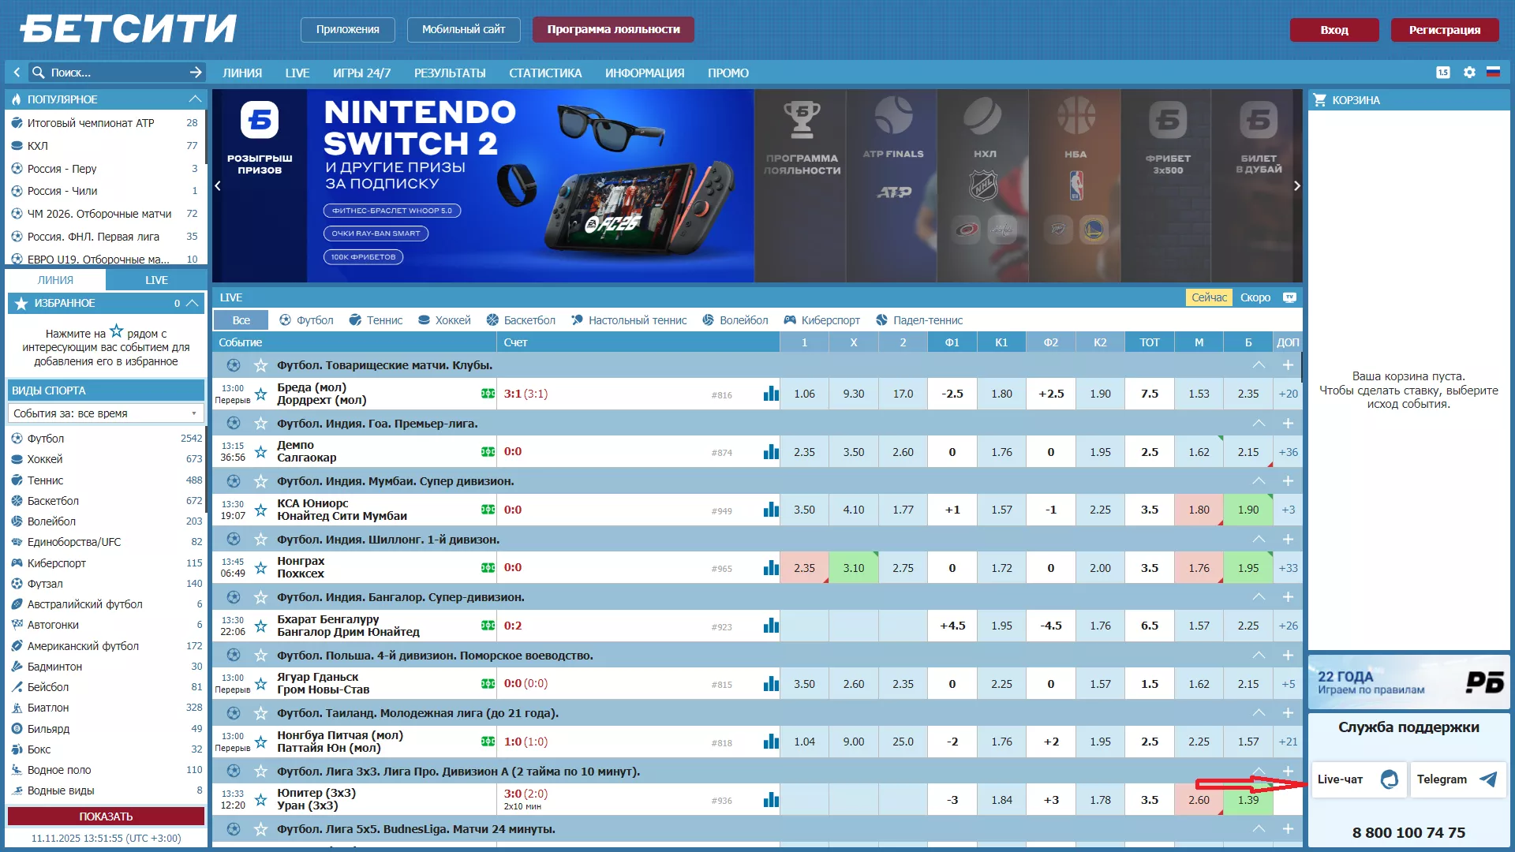Open live video stream icon for Бреда
Image resolution: width=1515 pixels, height=852 pixels.
pyautogui.click(x=488, y=394)
